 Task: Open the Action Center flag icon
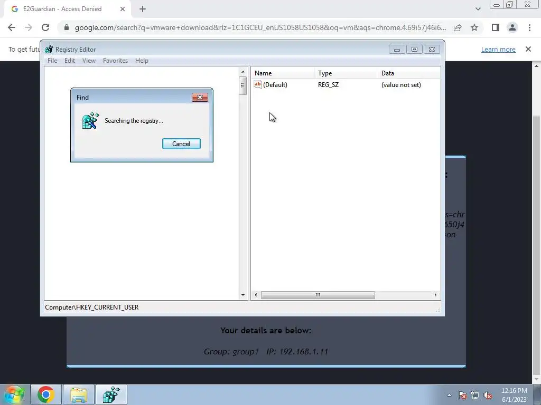(462, 396)
